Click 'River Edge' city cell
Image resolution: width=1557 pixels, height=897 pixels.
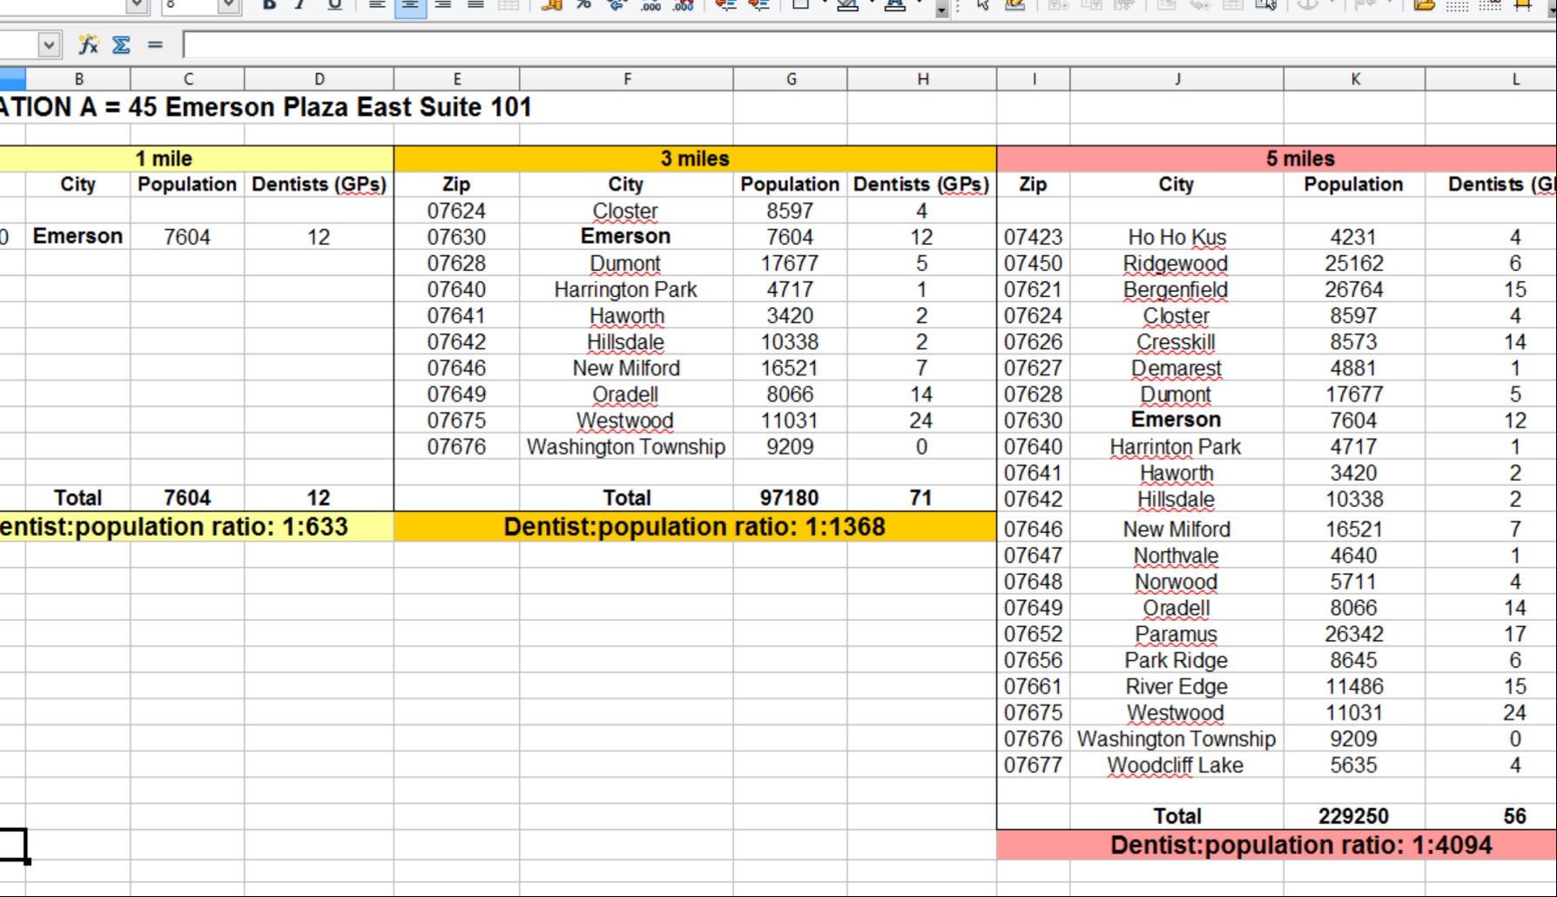(x=1176, y=686)
